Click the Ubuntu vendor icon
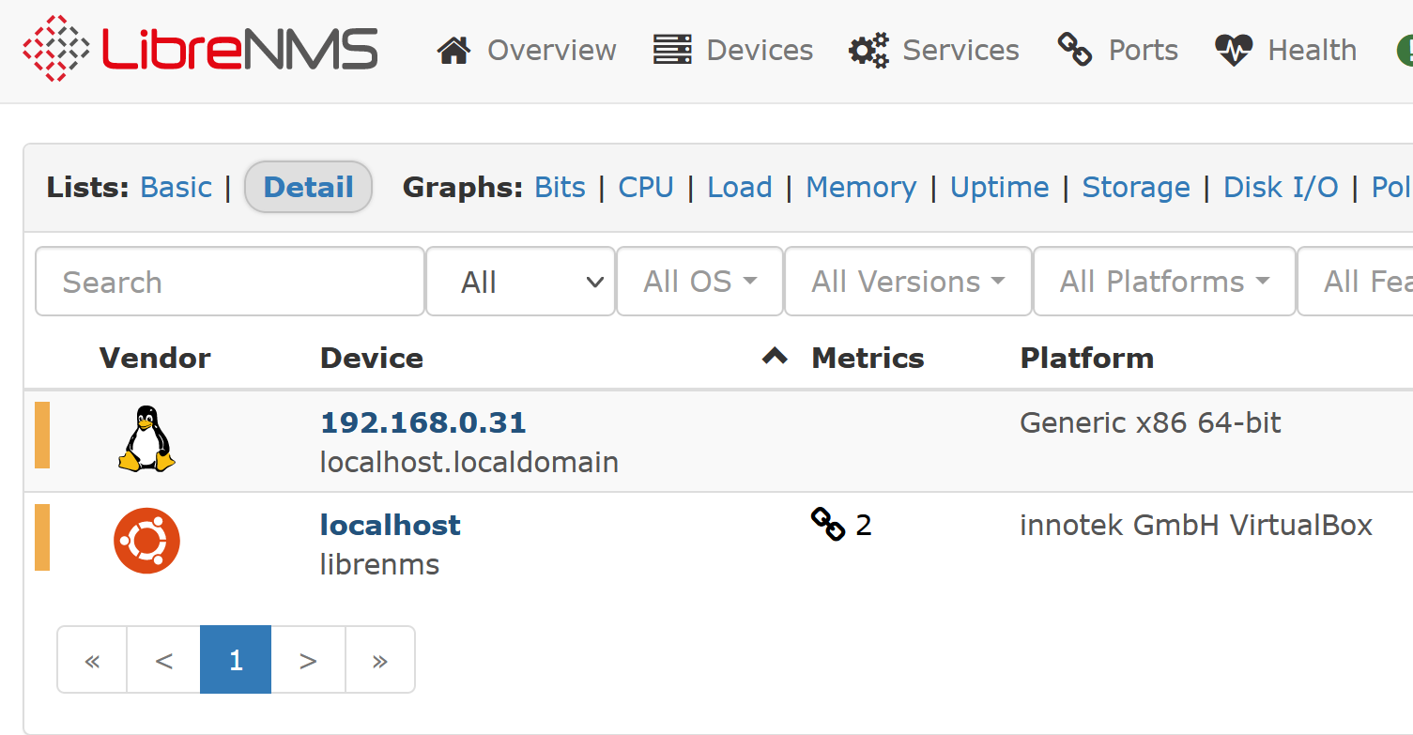Screen dimensions: 1413x735 coord(146,541)
